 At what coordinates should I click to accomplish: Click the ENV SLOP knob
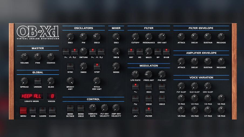[208, 86]
